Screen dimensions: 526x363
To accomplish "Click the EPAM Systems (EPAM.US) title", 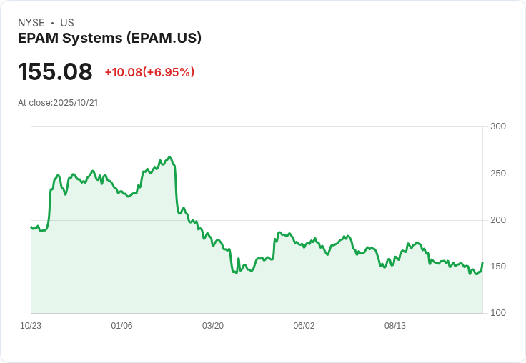I will (109, 38).
